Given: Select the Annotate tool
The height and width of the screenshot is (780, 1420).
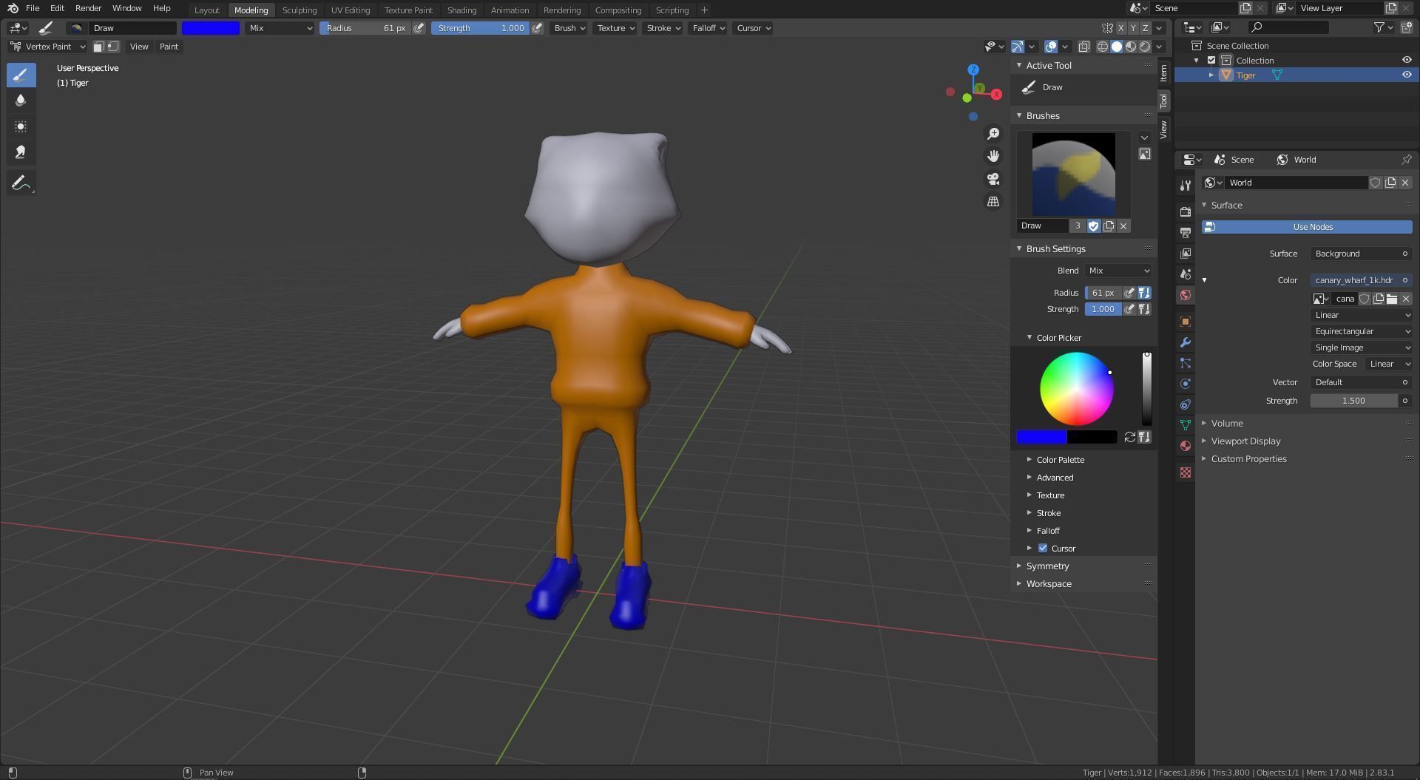Looking at the screenshot, I should [21, 183].
